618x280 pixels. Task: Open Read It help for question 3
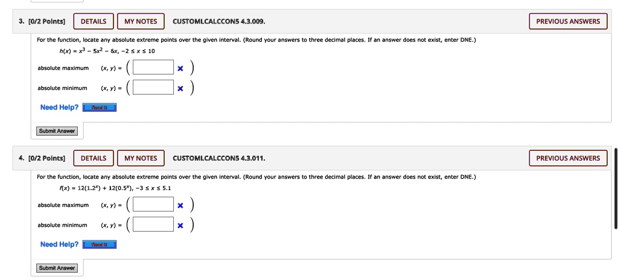100,107
